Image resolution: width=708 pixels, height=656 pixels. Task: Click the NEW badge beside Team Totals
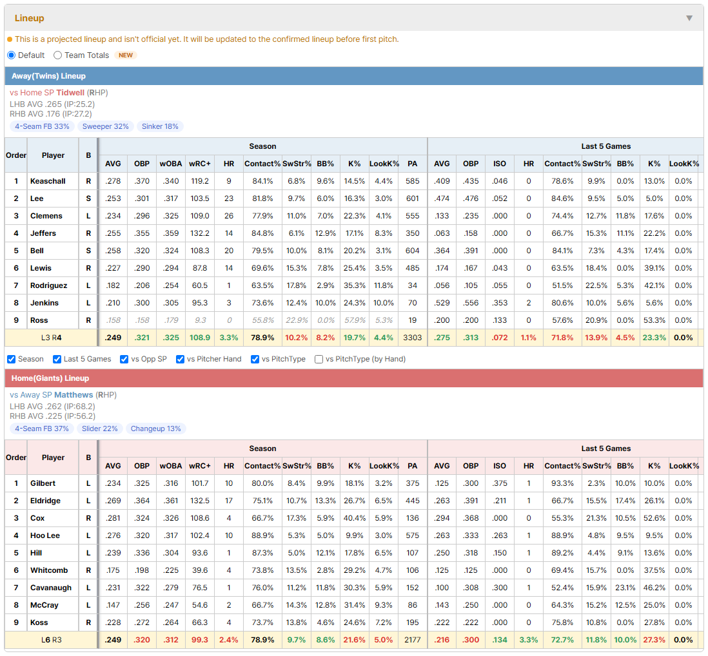coord(126,55)
